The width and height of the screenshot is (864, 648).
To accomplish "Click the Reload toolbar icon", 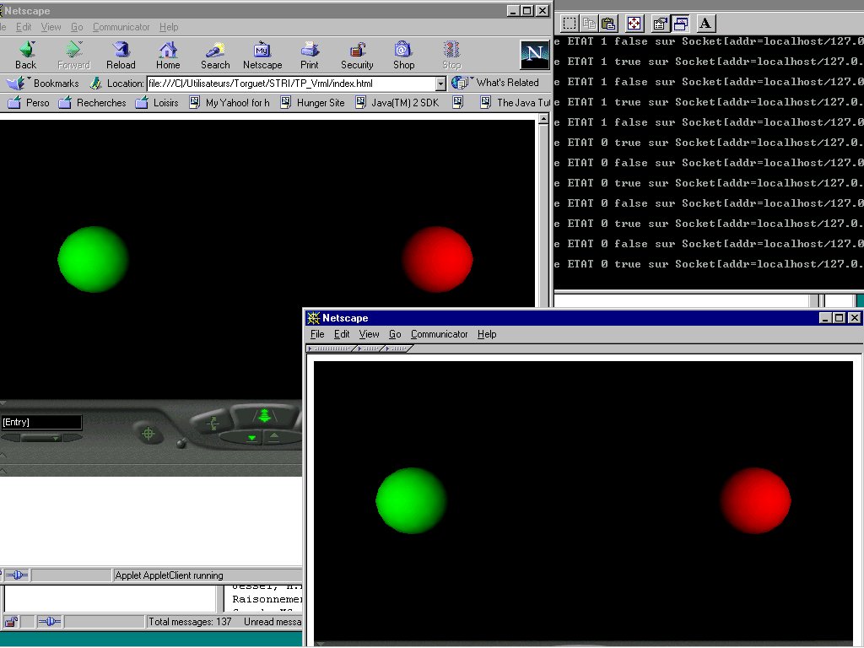I will (121, 55).
